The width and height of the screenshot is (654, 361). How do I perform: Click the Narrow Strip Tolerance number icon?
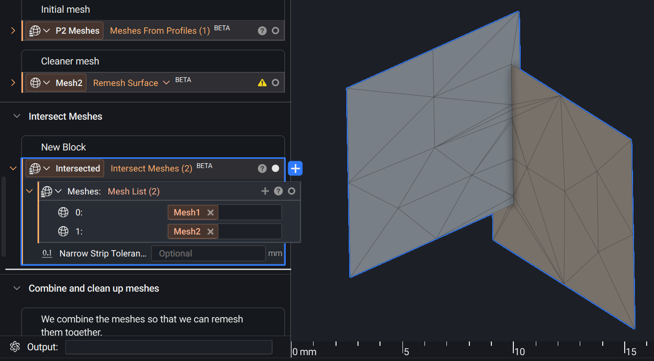click(47, 254)
